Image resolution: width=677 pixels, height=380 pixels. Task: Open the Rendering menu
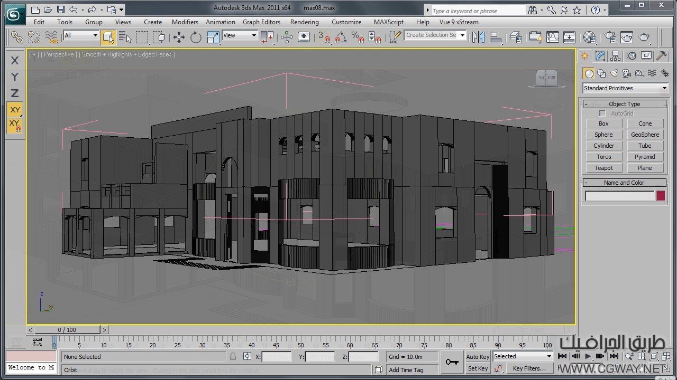pos(304,22)
